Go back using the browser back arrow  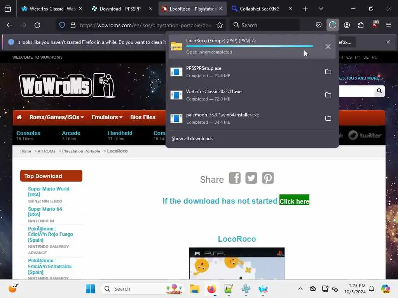click(x=9, y=25)
